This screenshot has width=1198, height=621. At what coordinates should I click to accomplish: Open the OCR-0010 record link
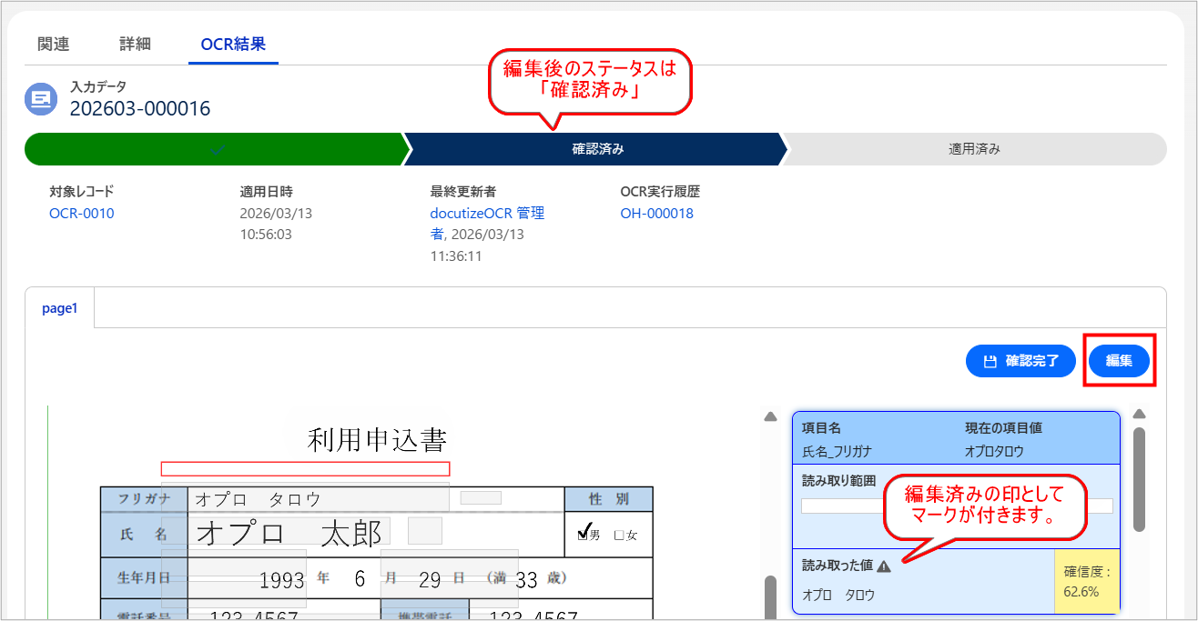pos(81,215)
